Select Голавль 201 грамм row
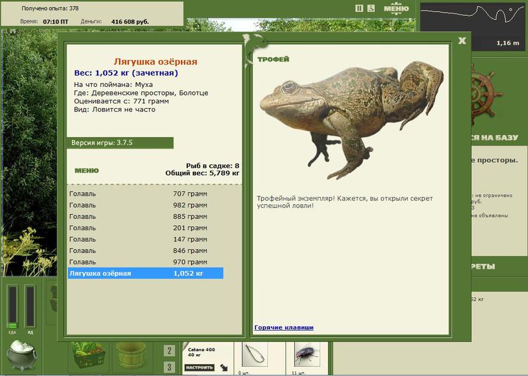528x376 pixels. tap(145, 228)
